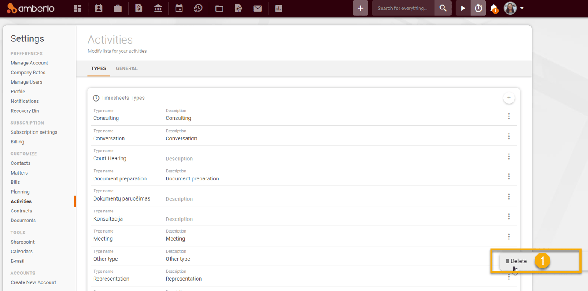588x291 pixels.
Task: Open Documents using the folder icon
Action: (219, 8)
